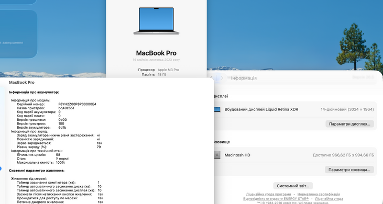The image size is (383, 204).
Task: Click the Заряд акумулятора нижче рівня застереження row
Action: [58, 135]
